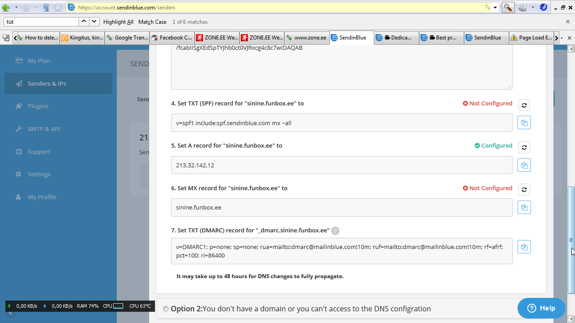
Task: Click the DMARC help question mark icon
Action: (x=336, y=231)
